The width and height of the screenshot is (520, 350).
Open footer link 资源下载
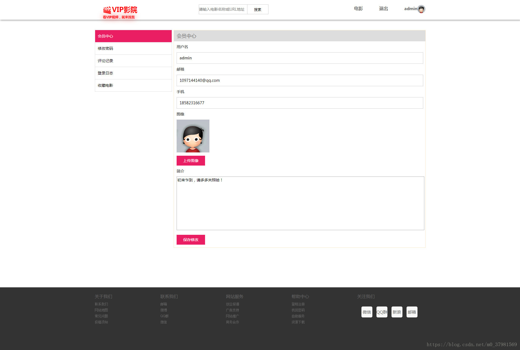(x=298, y=322)
